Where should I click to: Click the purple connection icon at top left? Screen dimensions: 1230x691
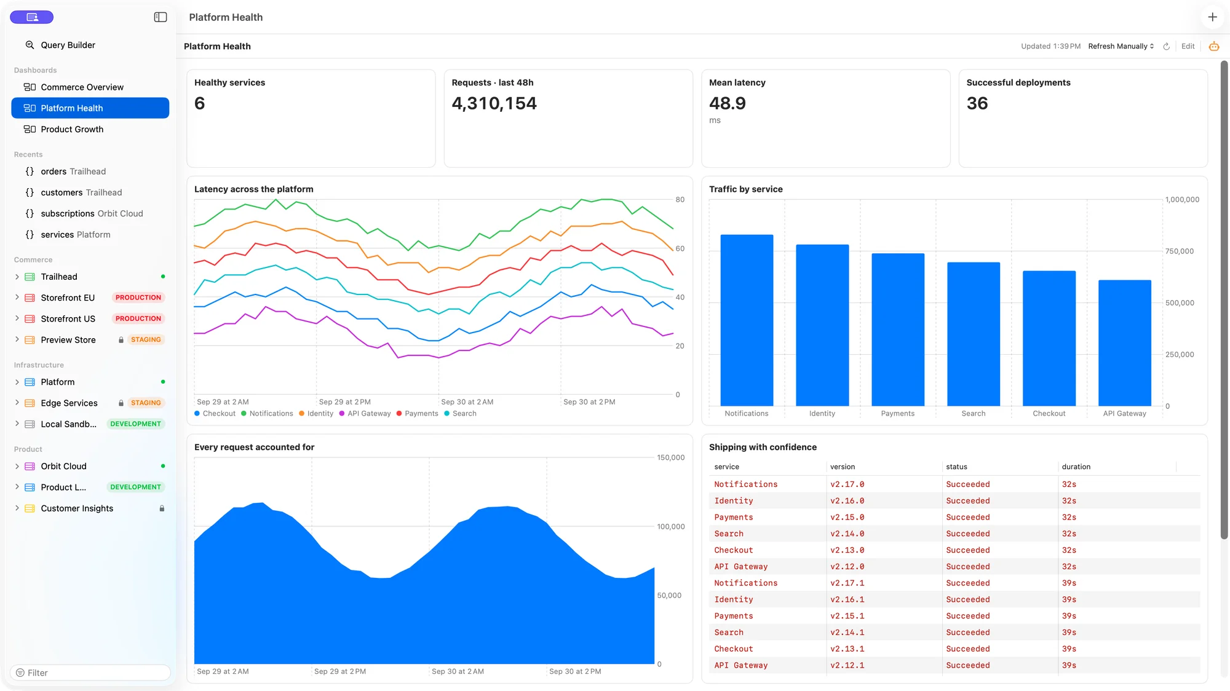32,17
